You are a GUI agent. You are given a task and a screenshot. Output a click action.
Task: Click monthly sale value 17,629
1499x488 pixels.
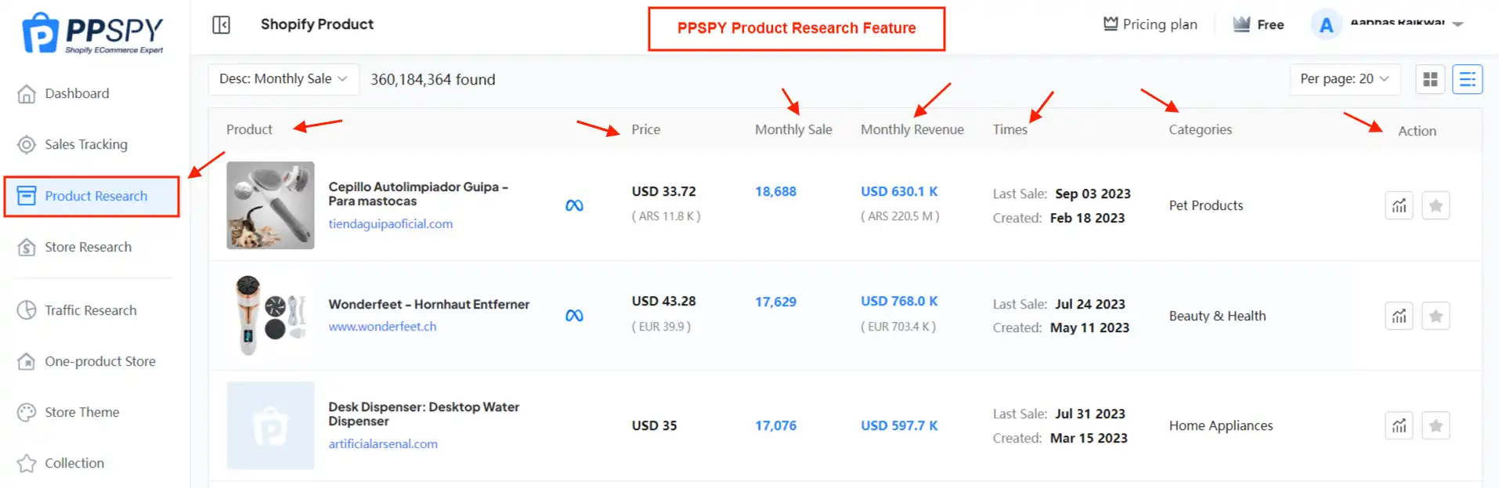pos(775,302)
